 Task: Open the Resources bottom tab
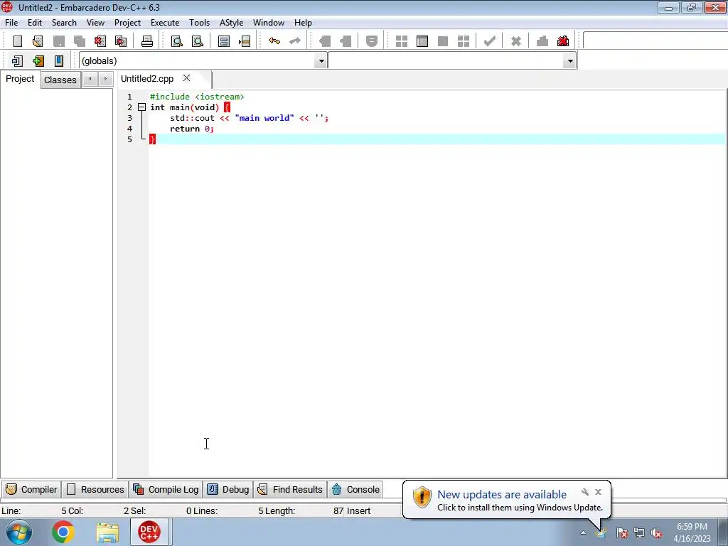click(x=96, y=489)
